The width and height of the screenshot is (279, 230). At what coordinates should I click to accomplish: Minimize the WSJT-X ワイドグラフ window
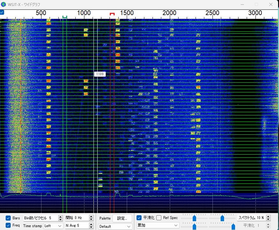coord(242,4)
